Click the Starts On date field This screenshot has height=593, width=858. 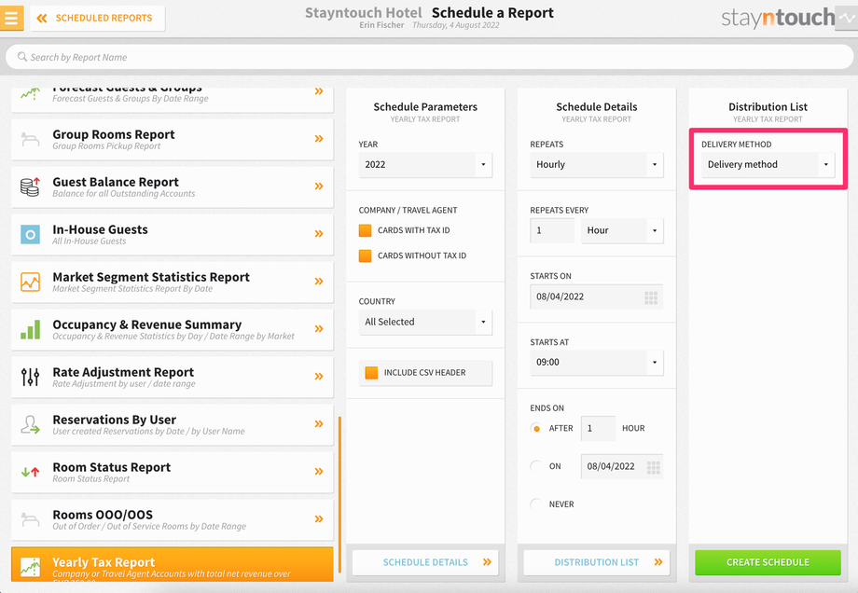(597, 296)
